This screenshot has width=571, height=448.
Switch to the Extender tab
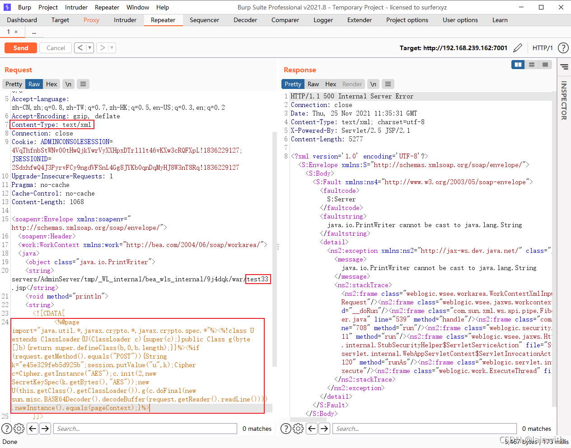[360, 20]
